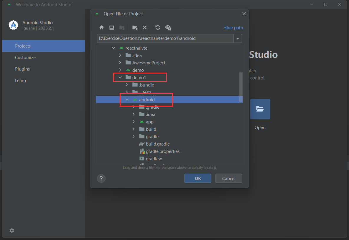The height and width of the screenshot is (240, 349).
Task: Click the android Android-logo icon
Action: tap(135, 99)
